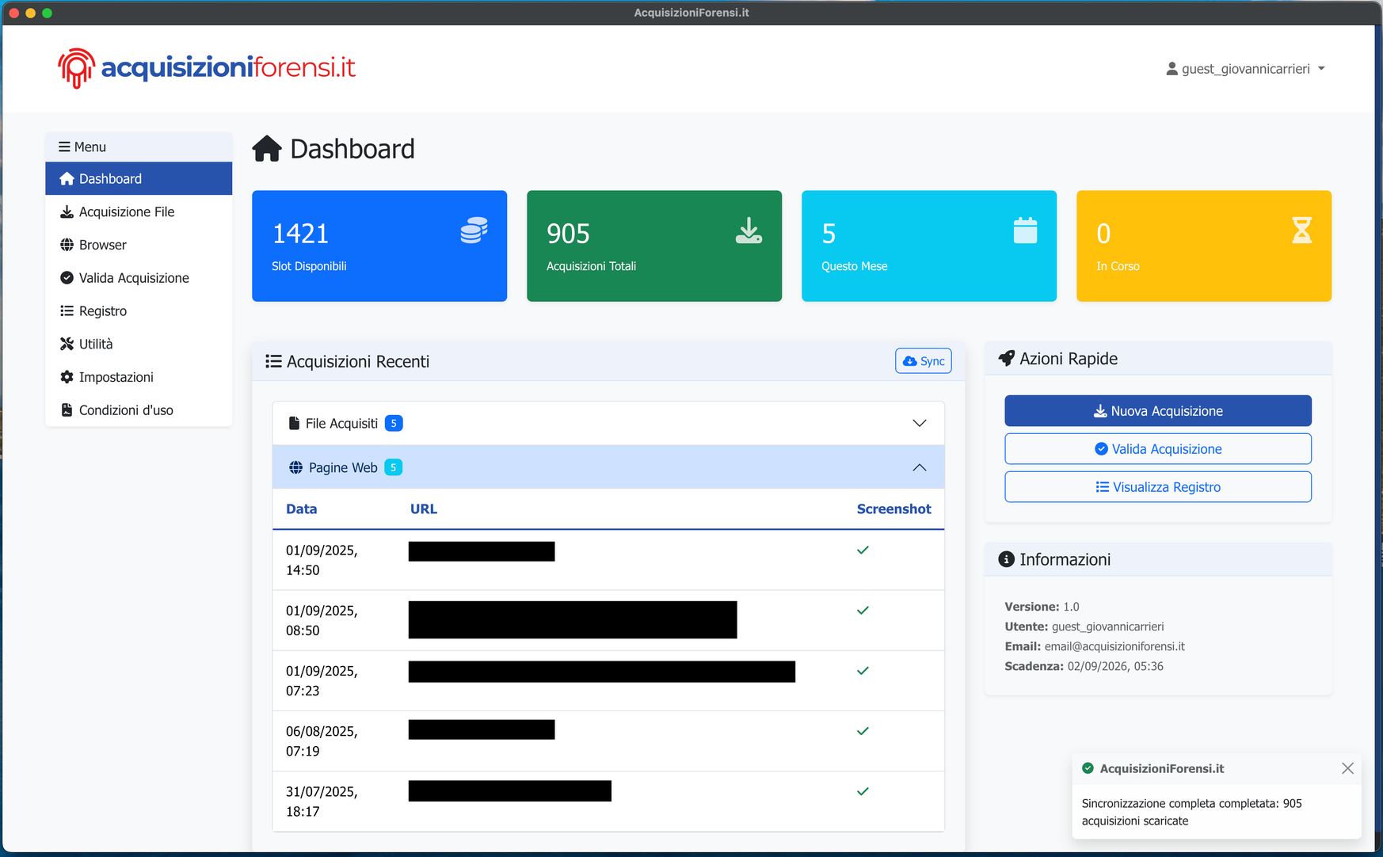Click the green check icon in notification toast

1088,768
